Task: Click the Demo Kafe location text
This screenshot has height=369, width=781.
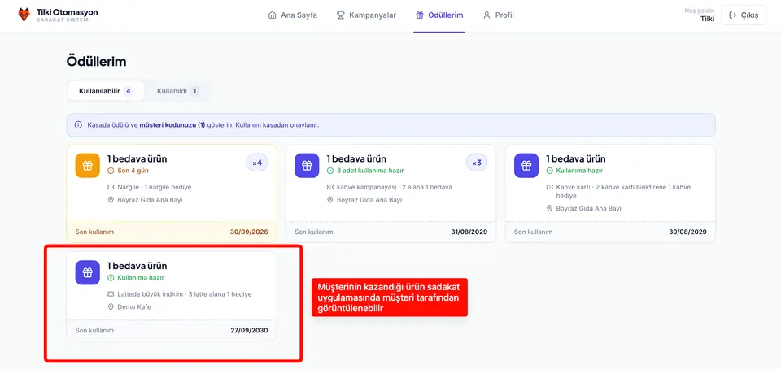Action: (x=134, y=307)
